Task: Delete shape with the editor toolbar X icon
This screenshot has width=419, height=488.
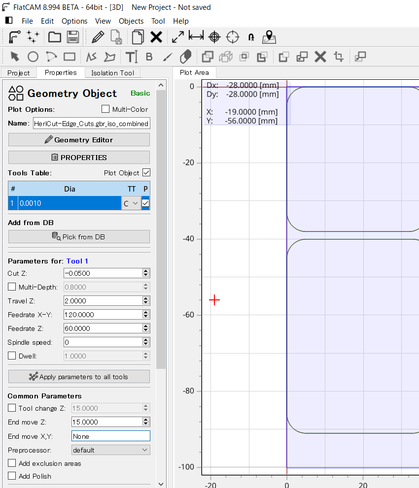Action: [320, 57]
